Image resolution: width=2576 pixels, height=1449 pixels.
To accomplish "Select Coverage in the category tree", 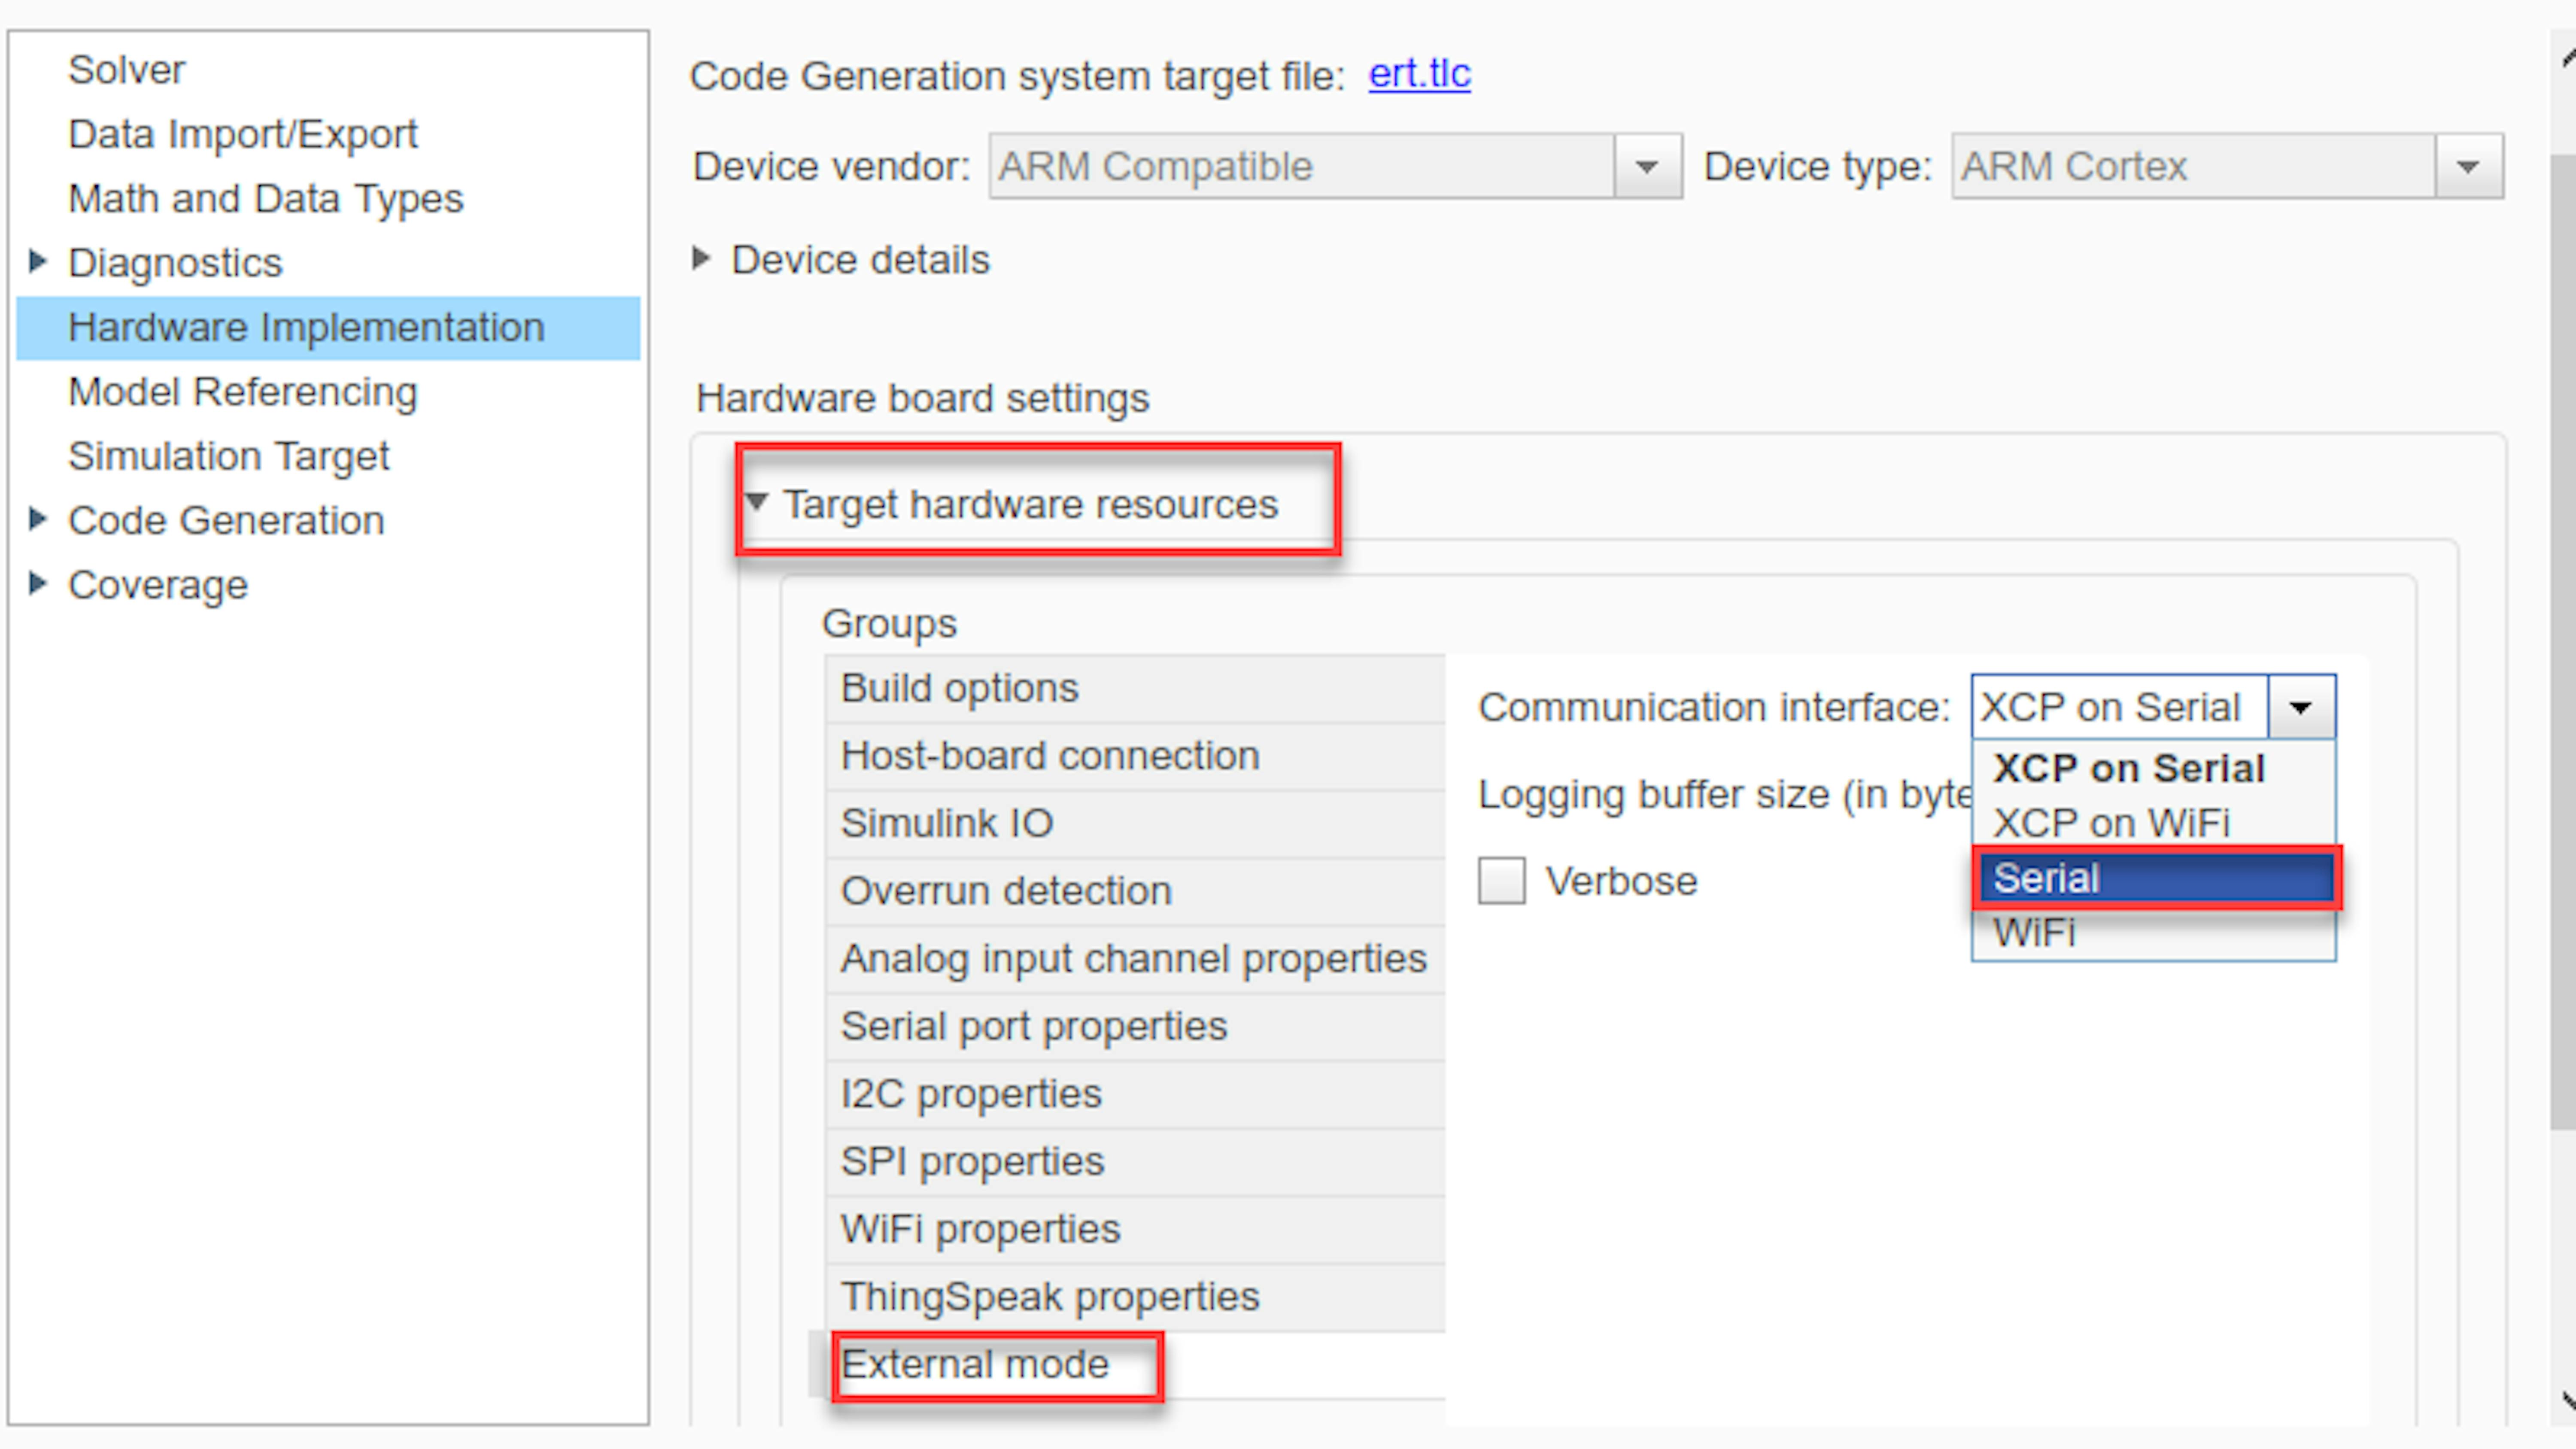I will click(x=158, y=585).
